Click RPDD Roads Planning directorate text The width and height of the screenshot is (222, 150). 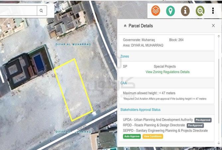(154, 125)
